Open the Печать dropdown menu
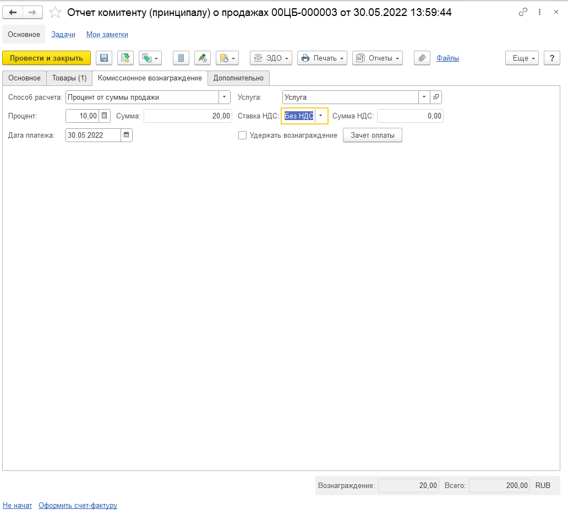Viewport: 568px width, 515px height. click(322, 58)
